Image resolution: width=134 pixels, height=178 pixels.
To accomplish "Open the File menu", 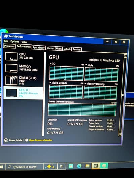I will [x=6, y=41].
